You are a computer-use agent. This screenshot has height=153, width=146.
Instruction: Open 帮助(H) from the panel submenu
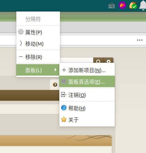tap(87, 108)
